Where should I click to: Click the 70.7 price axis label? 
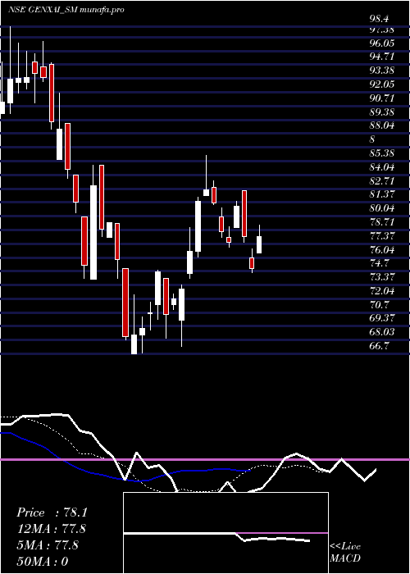[x=380, y=304]
